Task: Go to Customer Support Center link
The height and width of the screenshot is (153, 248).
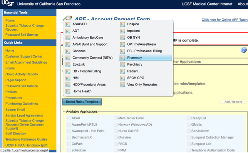Action: click(x=24, y=56)
